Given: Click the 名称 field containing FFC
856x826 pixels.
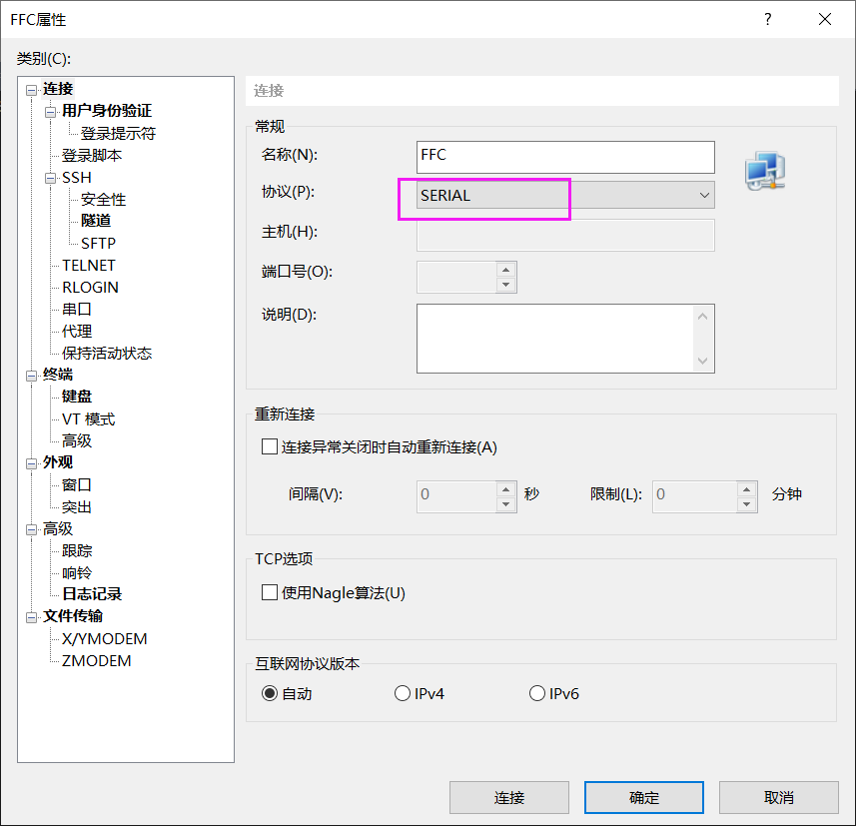Looking at the screenshot, I should [565, 157].
